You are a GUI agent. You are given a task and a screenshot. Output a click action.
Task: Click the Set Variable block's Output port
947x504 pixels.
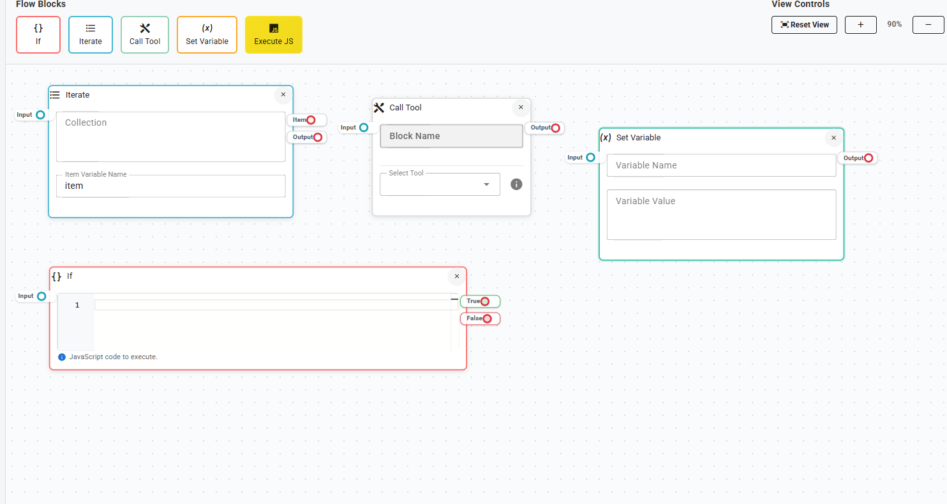pos(869,158)
